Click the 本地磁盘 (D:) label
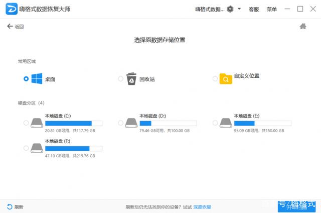Viewport: 321px width, 213px height. (x=152, y=116)
